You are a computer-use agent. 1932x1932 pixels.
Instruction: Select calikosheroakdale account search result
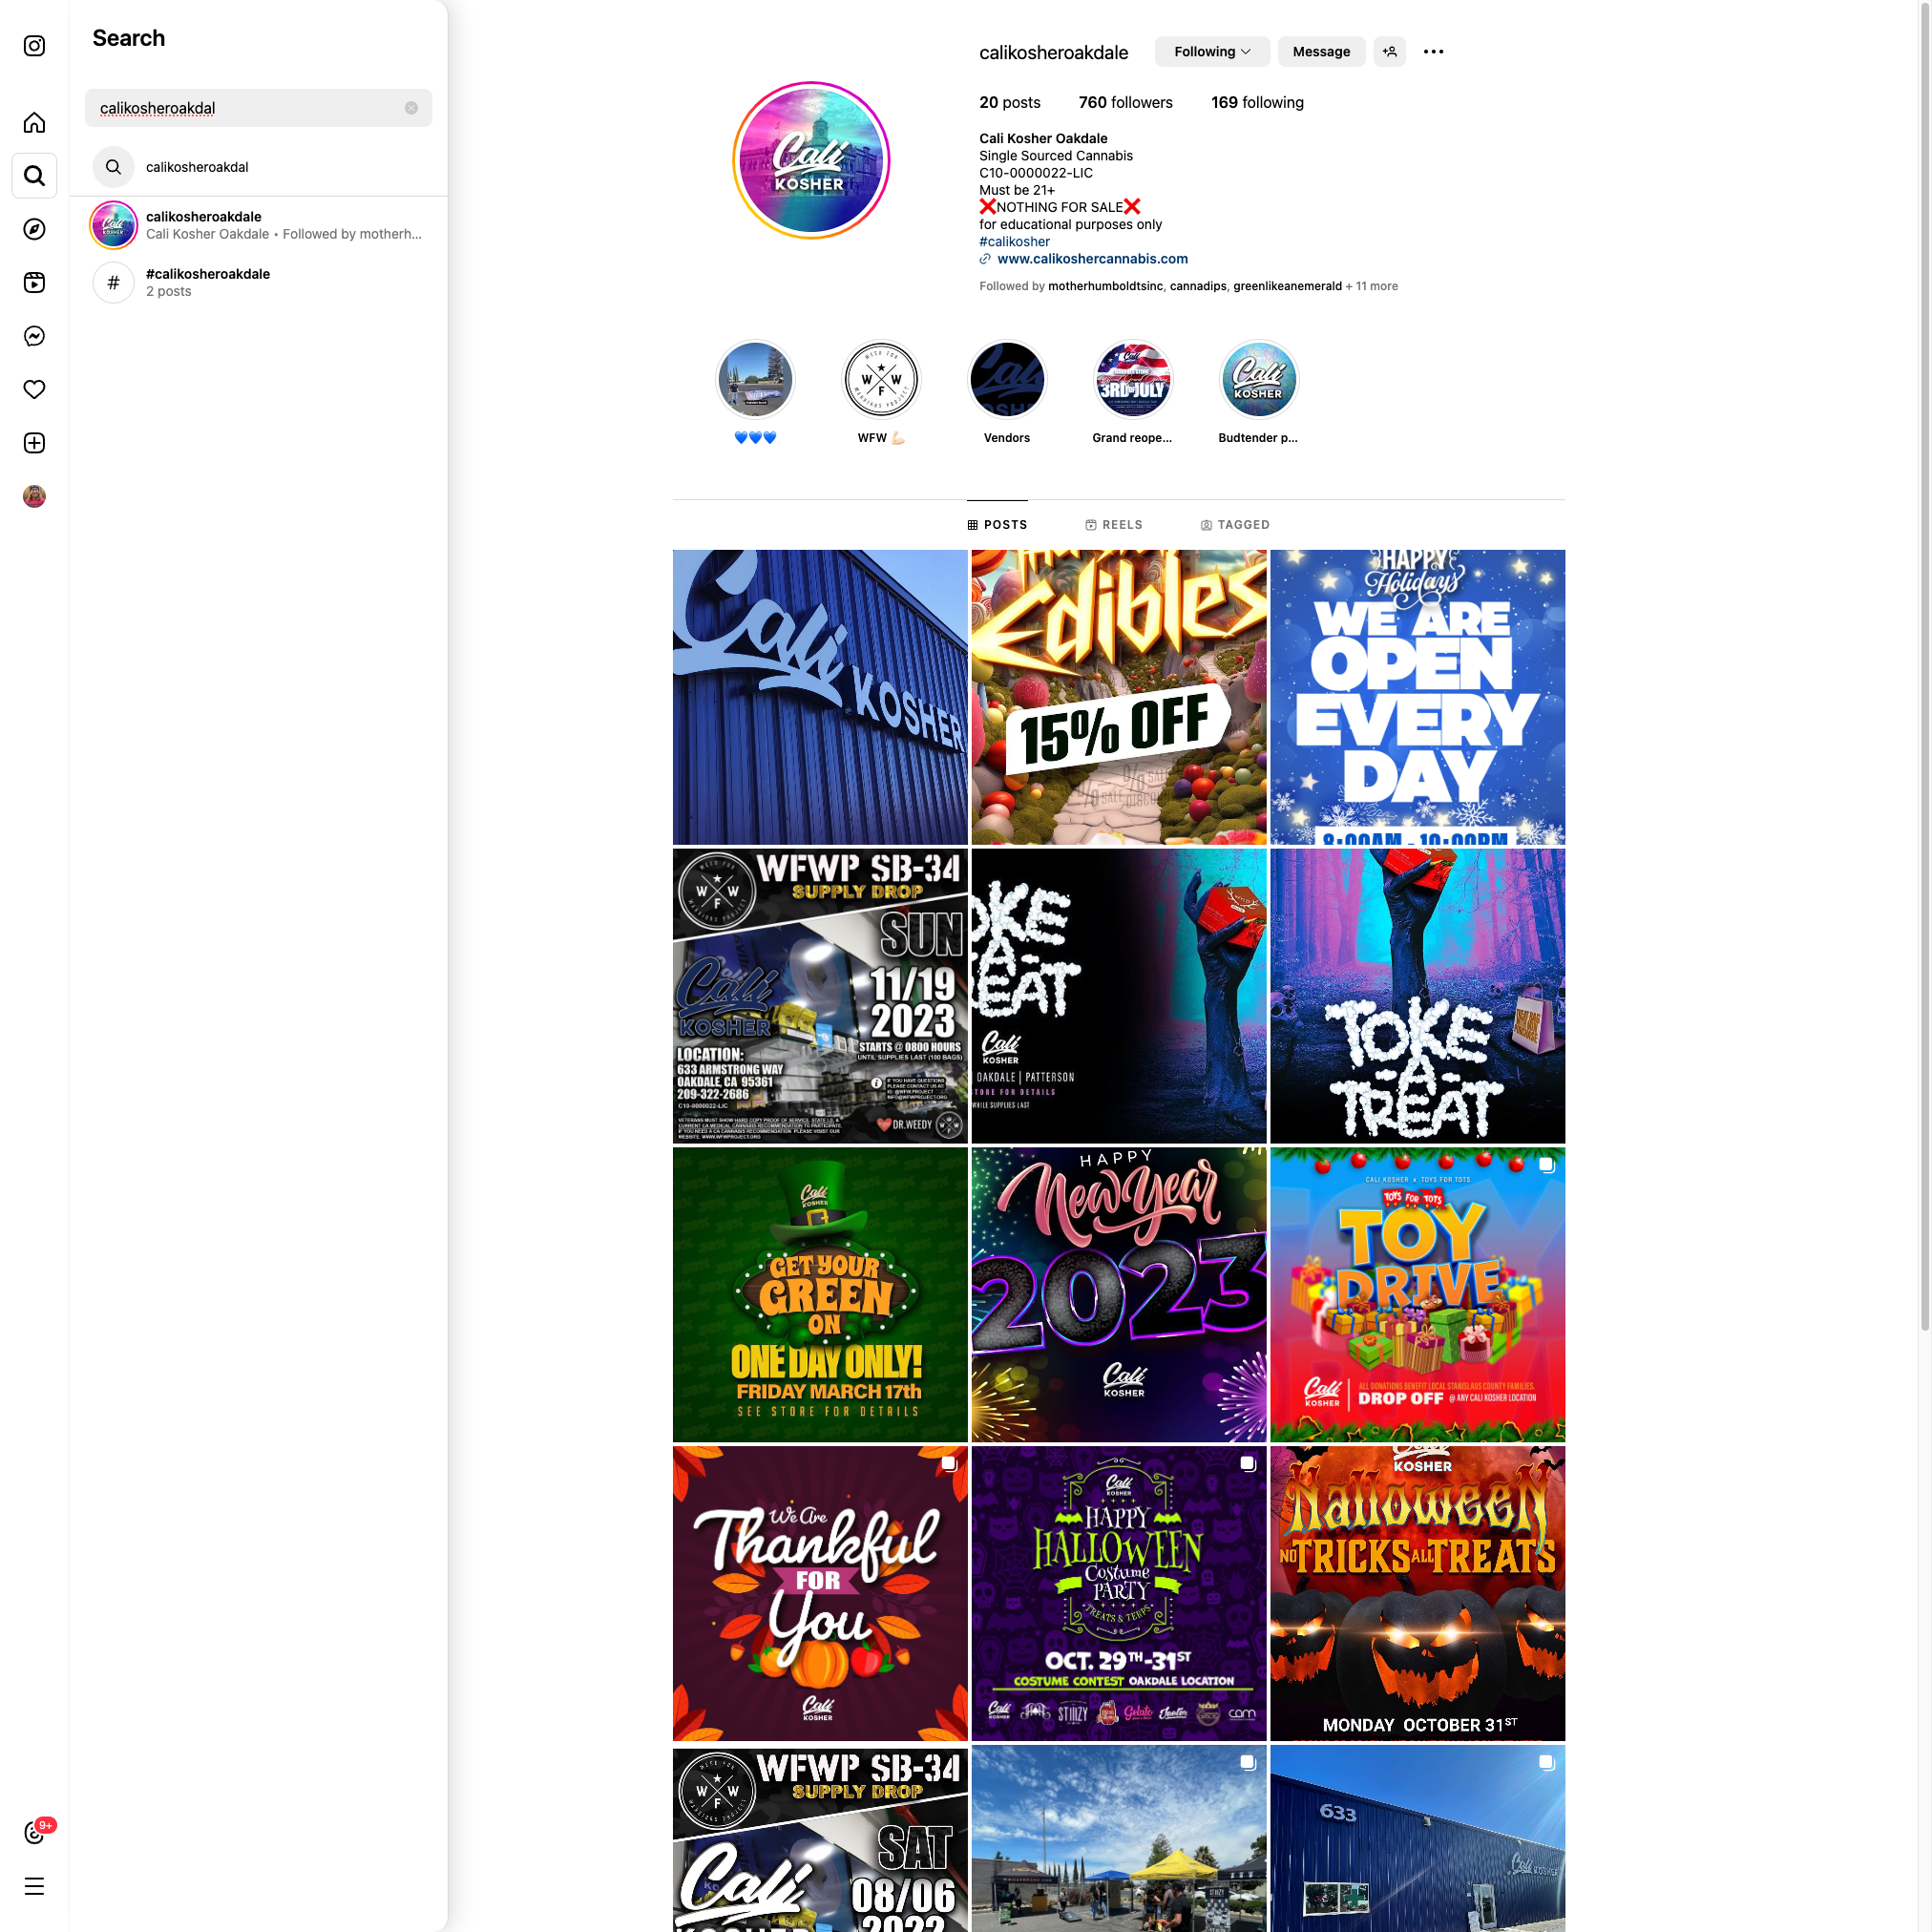pyautogui.click(x=258, y=225)
